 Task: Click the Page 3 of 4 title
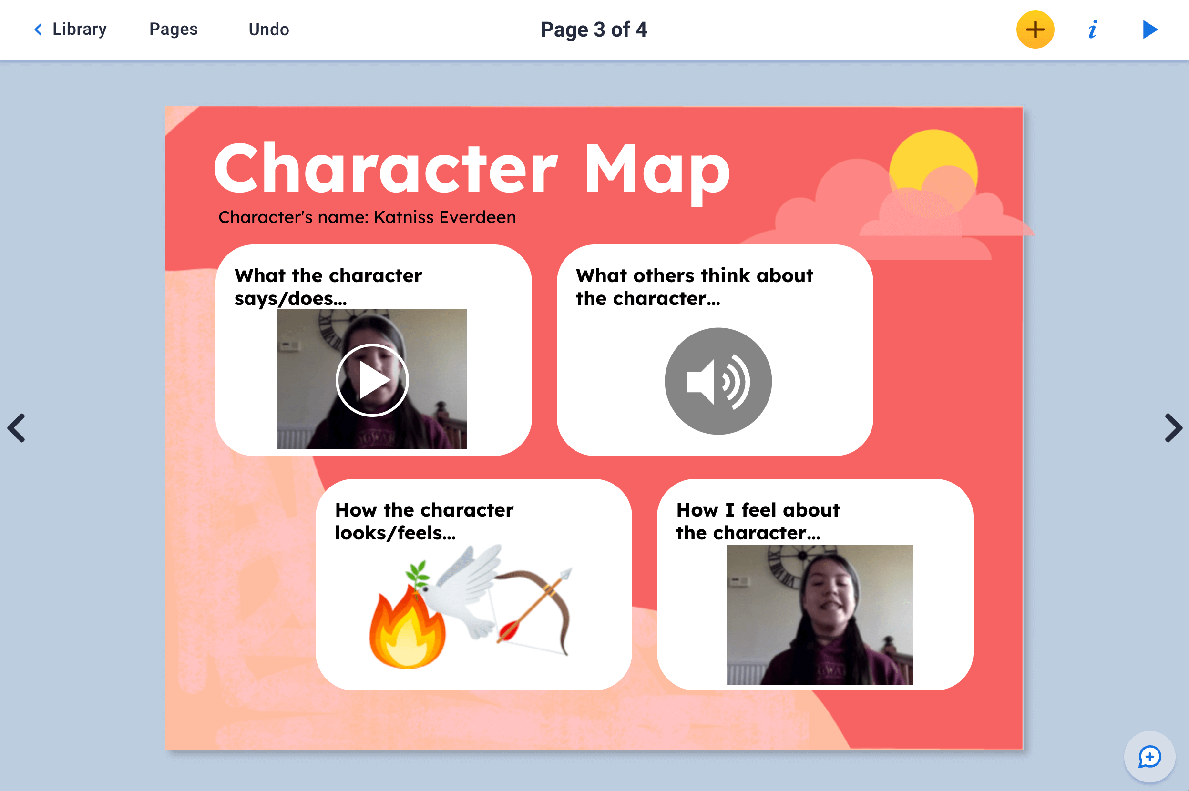point(594,30)
